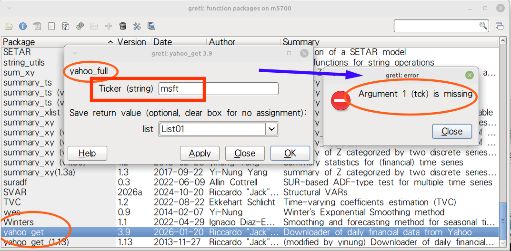Sort the list by Package column
The width and height of the screenshot is (511, 251).
click(57, 42)
